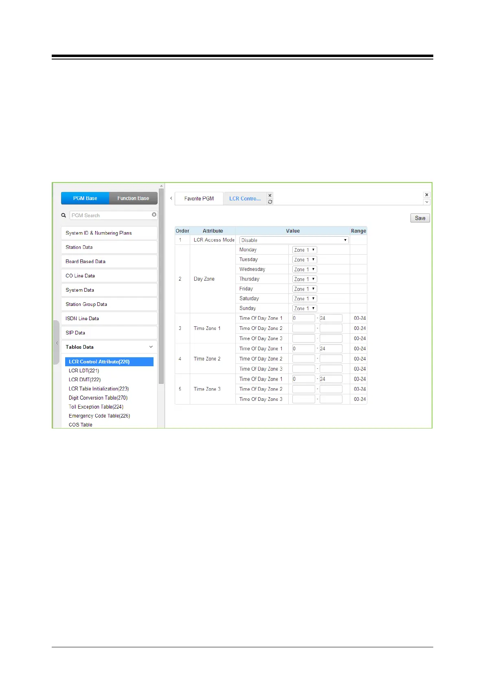Click Time Zone 3 Zone 1 end field
The height and width of the screenshot is (686, 485).
pyautogui.click(x=331, y=379)
